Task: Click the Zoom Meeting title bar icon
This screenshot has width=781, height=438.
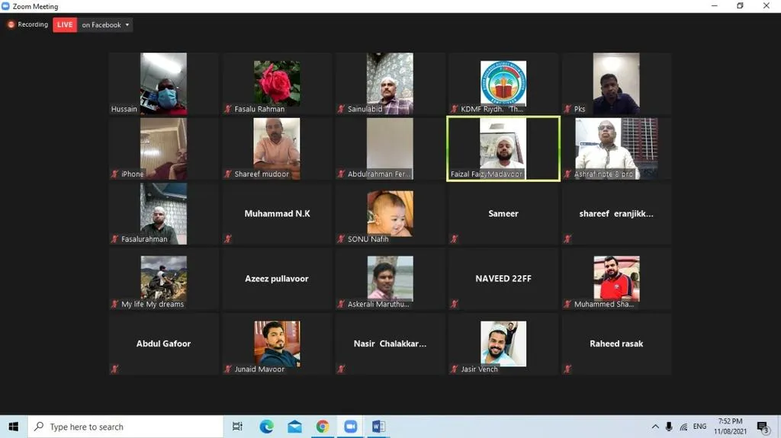Action: [5, 6]
